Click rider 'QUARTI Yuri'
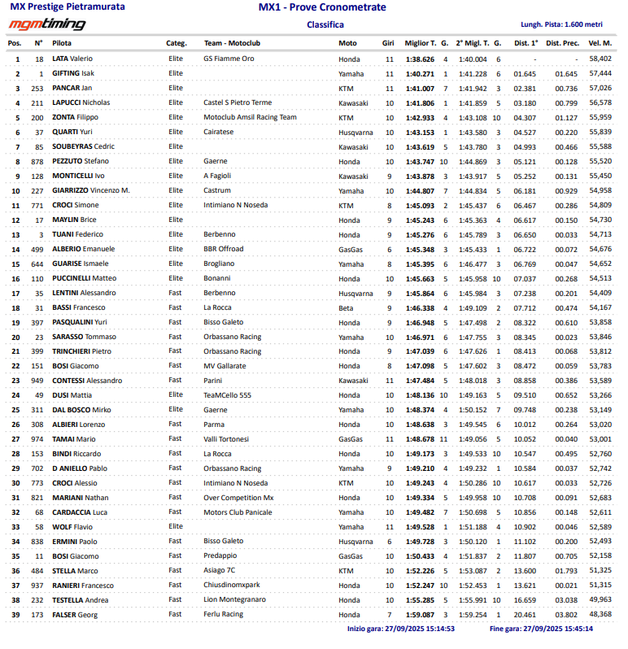628x649 pixels. (x=72, y=132)
